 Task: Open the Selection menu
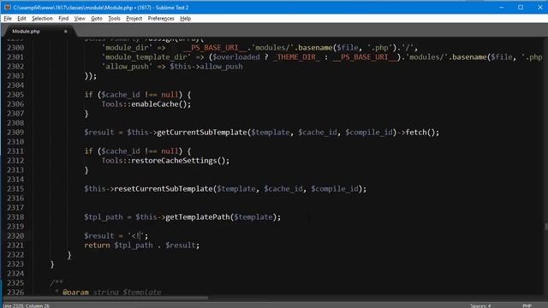coord(42,19)
